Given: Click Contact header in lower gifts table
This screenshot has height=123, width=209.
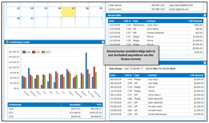Looking at the screenshot, I should click(x=168, y=75).
